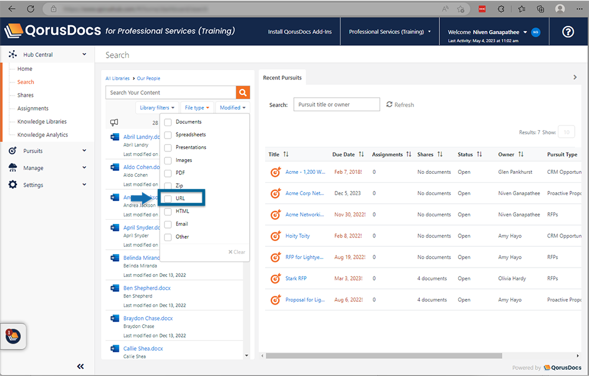Toggle the File type dropdown
The height and width of the screenshot is (376, 589).
point(197,107)
